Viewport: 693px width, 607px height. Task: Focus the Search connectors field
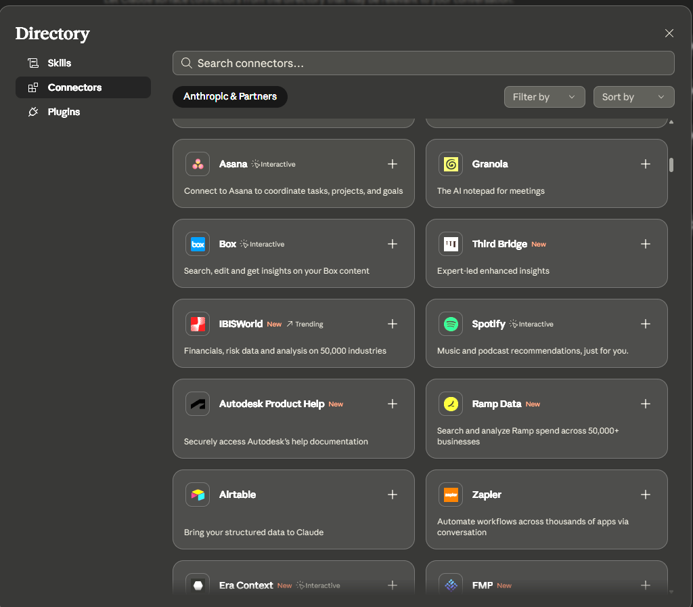pos(424,63)
